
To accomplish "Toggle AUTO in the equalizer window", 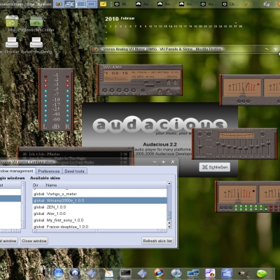I will pyautogui.click(x=209, y=134).
